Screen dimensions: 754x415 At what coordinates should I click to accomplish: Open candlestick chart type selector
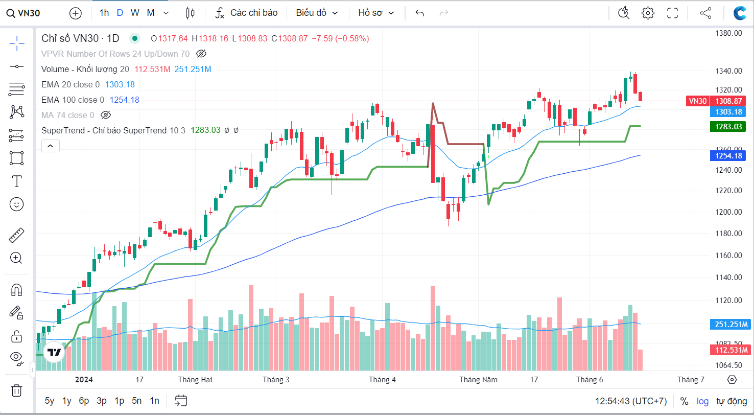point(191,13)
